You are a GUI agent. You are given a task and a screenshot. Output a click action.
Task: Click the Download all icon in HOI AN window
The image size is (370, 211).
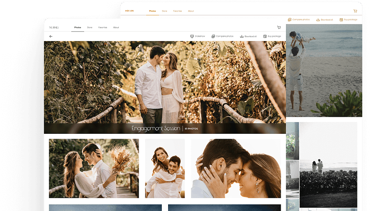point(318,20)
